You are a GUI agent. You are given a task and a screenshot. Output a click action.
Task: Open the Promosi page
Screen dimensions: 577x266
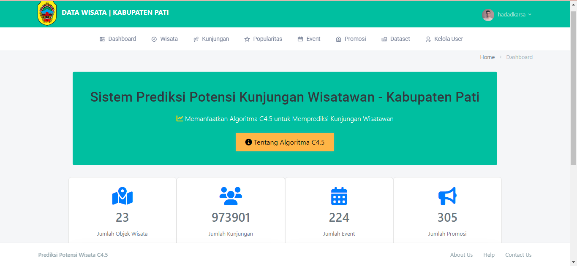point(351,39)
